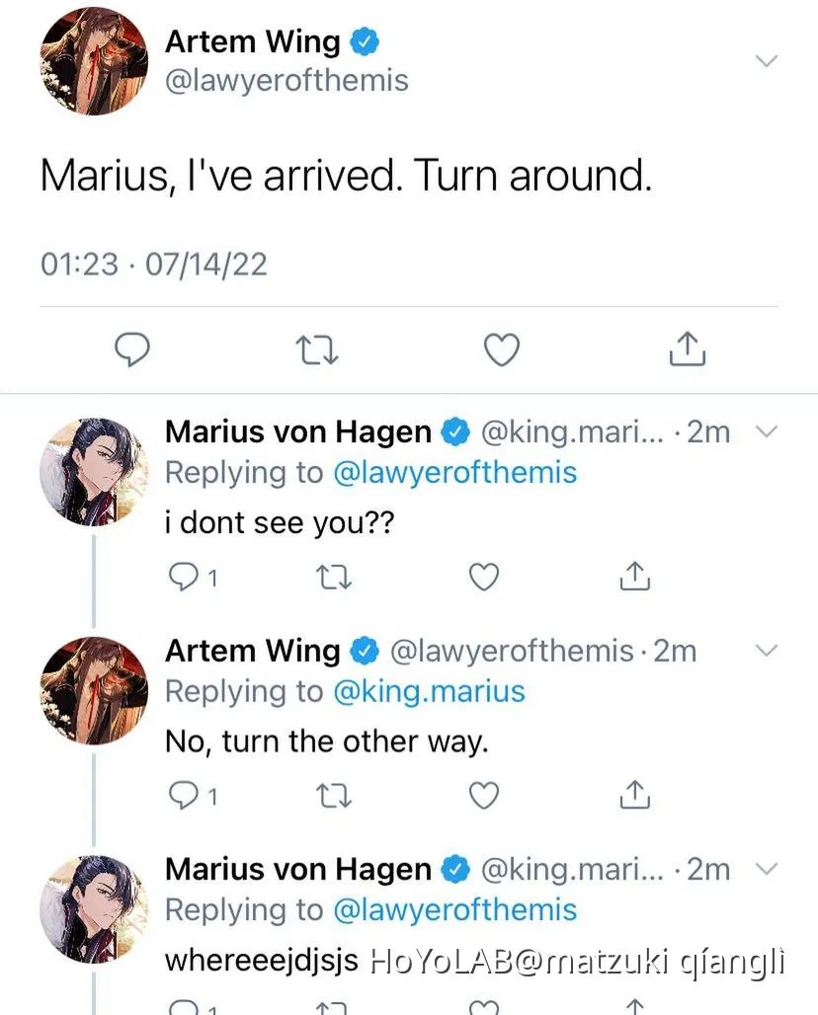Like the "No, turn the other way" reply
This screenshot has height=1015, width=818.
[x=483, y=794]
